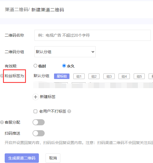The image size is (153, 163).
Task: Select the 星标组 tag
Action: (62, 76)
